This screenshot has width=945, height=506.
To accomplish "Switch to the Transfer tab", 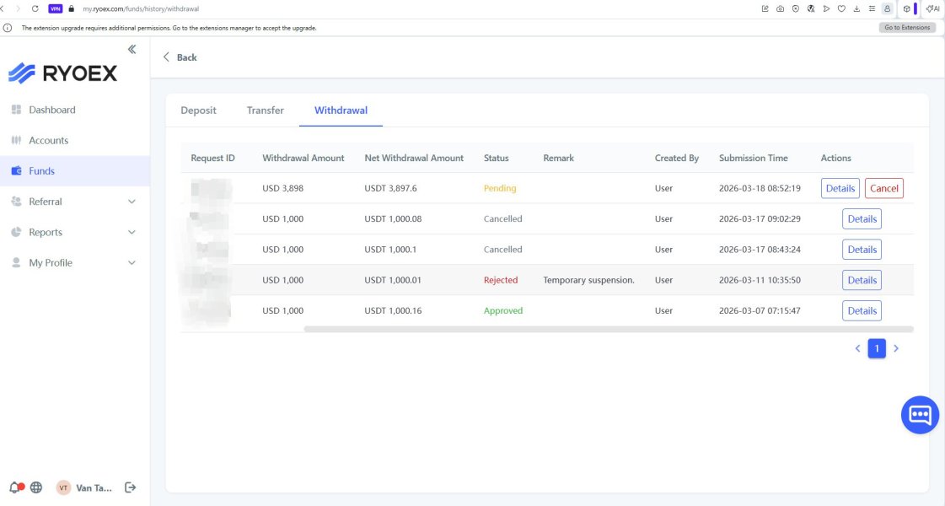I will 265,110.
